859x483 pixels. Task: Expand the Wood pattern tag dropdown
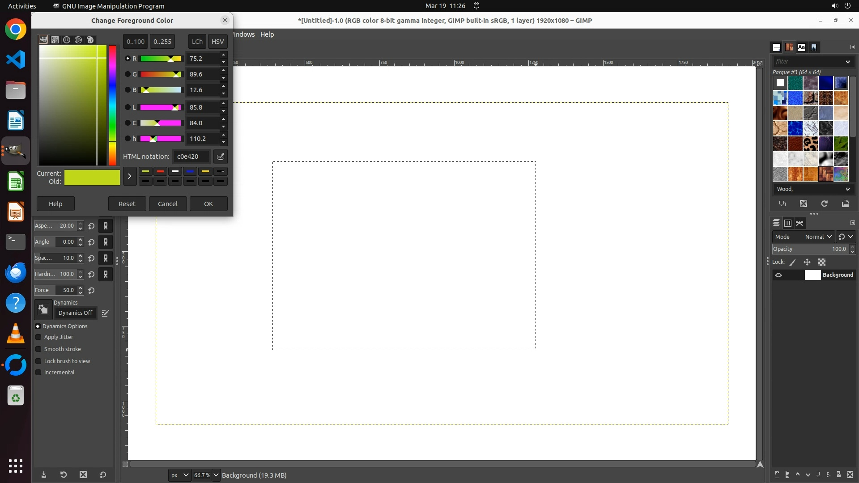point(847,189)
